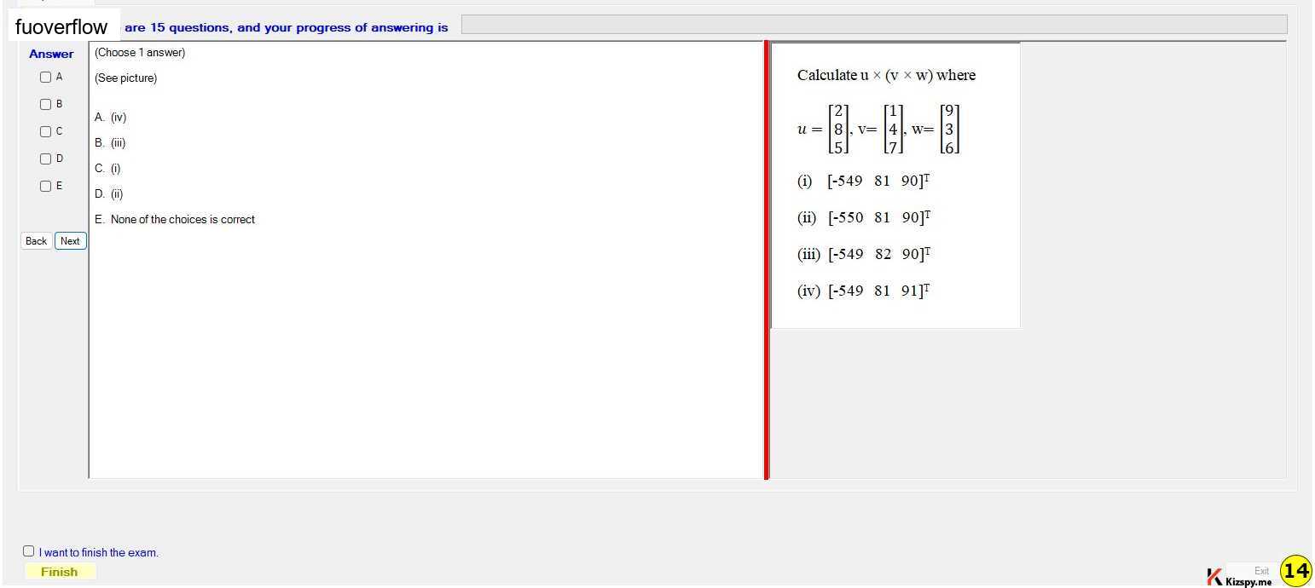The image size is (1315, 588).
Task: Click option (i) [-549 81 90] in picture
Action: pos(864,181)
